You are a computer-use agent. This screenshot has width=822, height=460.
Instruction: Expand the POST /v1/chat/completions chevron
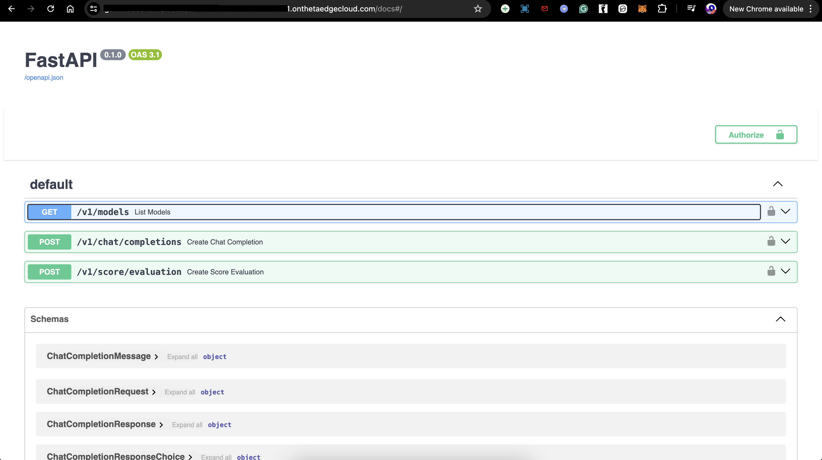785,241
